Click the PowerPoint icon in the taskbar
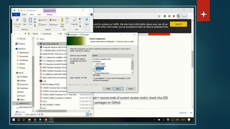230x129 pixels. (46, 120)
